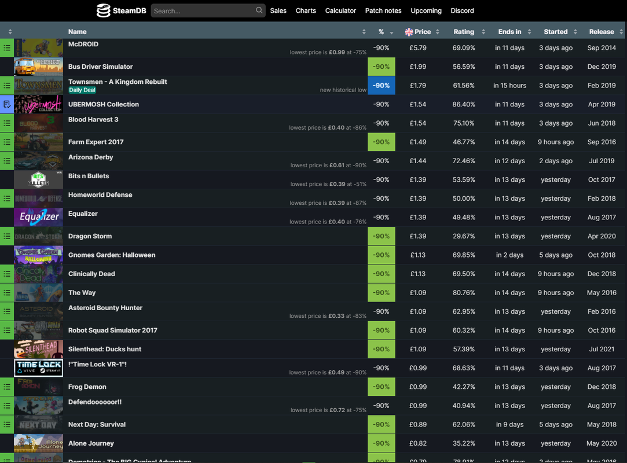Open the Sales menu item

(x=278, y=11)
